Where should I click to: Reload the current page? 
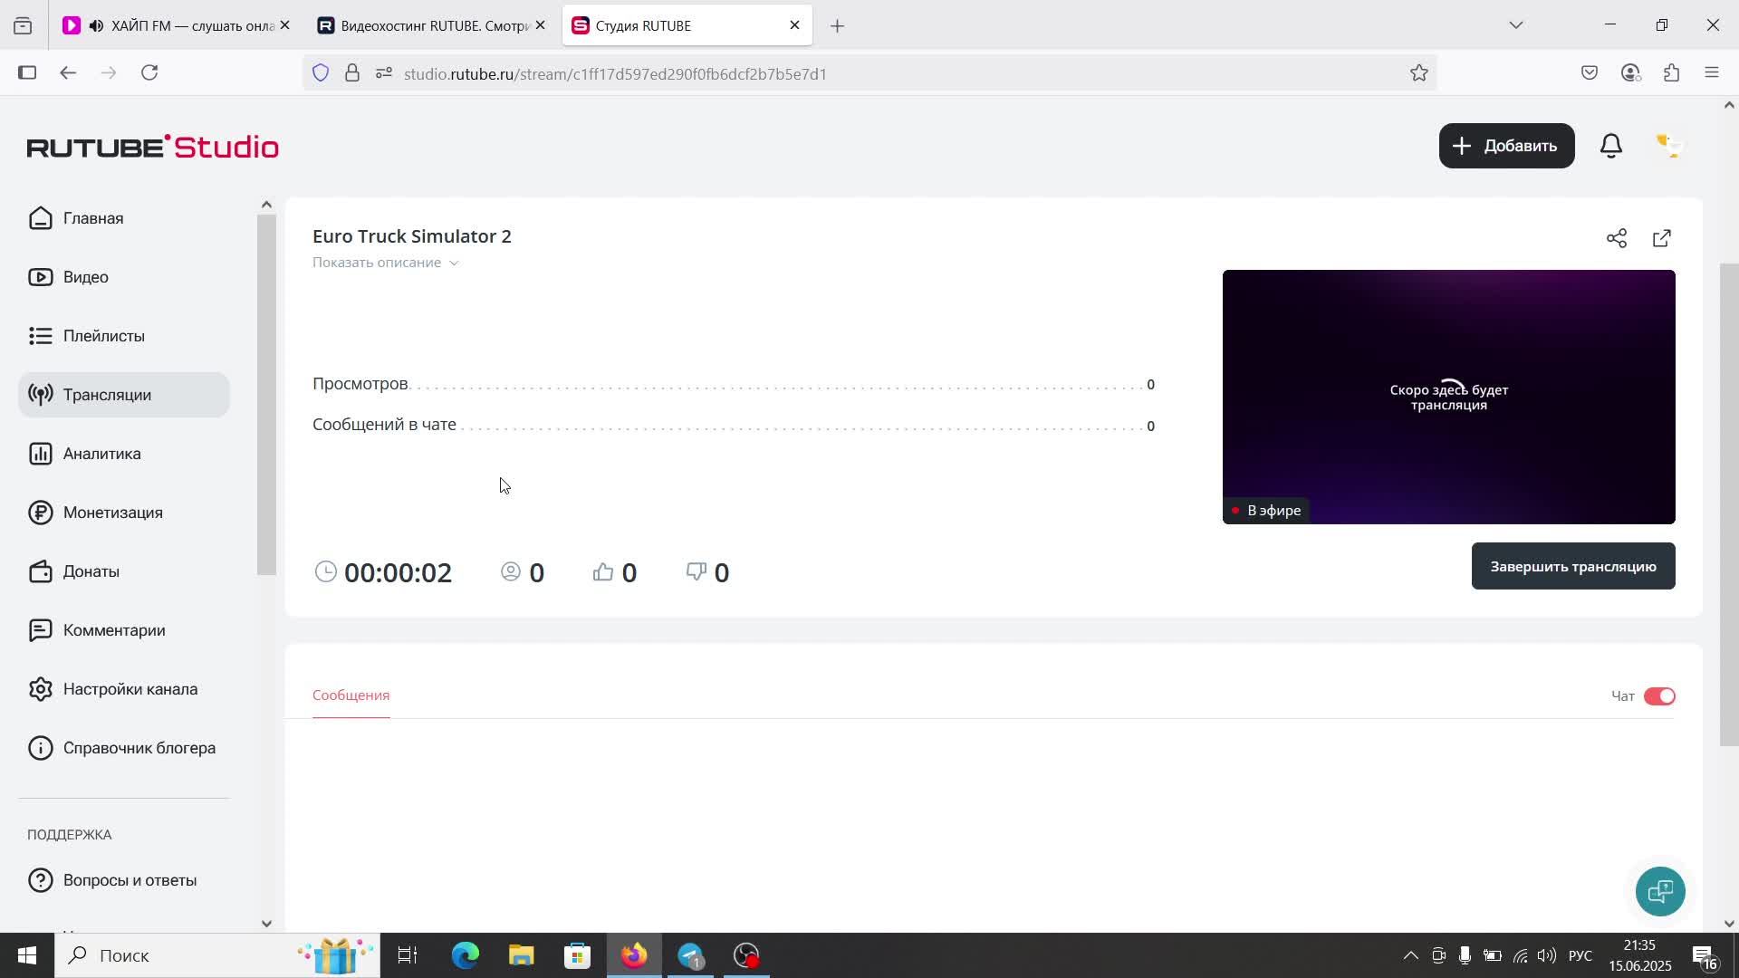(x=149, y=73)
